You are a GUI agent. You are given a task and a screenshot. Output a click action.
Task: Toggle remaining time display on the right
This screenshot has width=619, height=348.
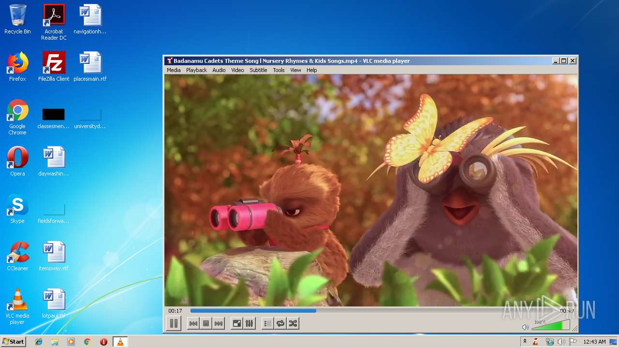(567, 311)
